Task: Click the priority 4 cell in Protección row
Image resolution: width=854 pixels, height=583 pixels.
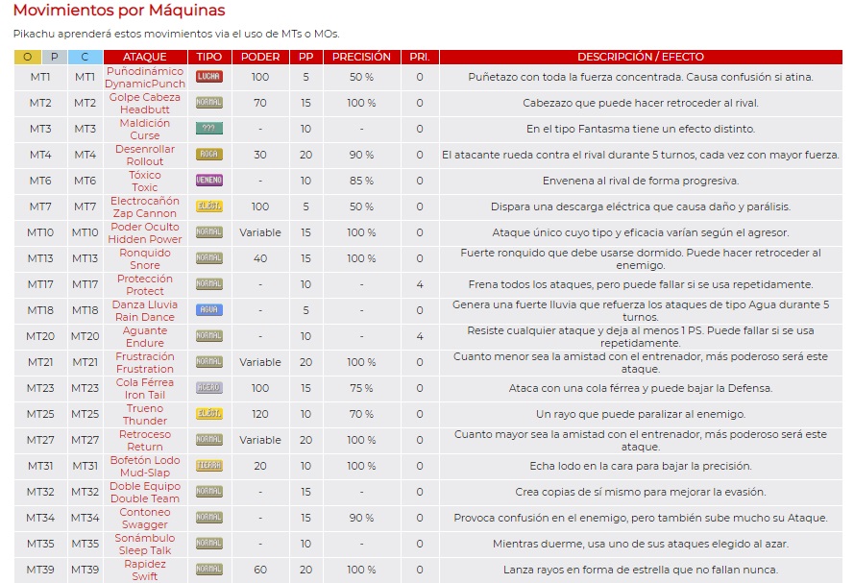Action: coord(420,284)
